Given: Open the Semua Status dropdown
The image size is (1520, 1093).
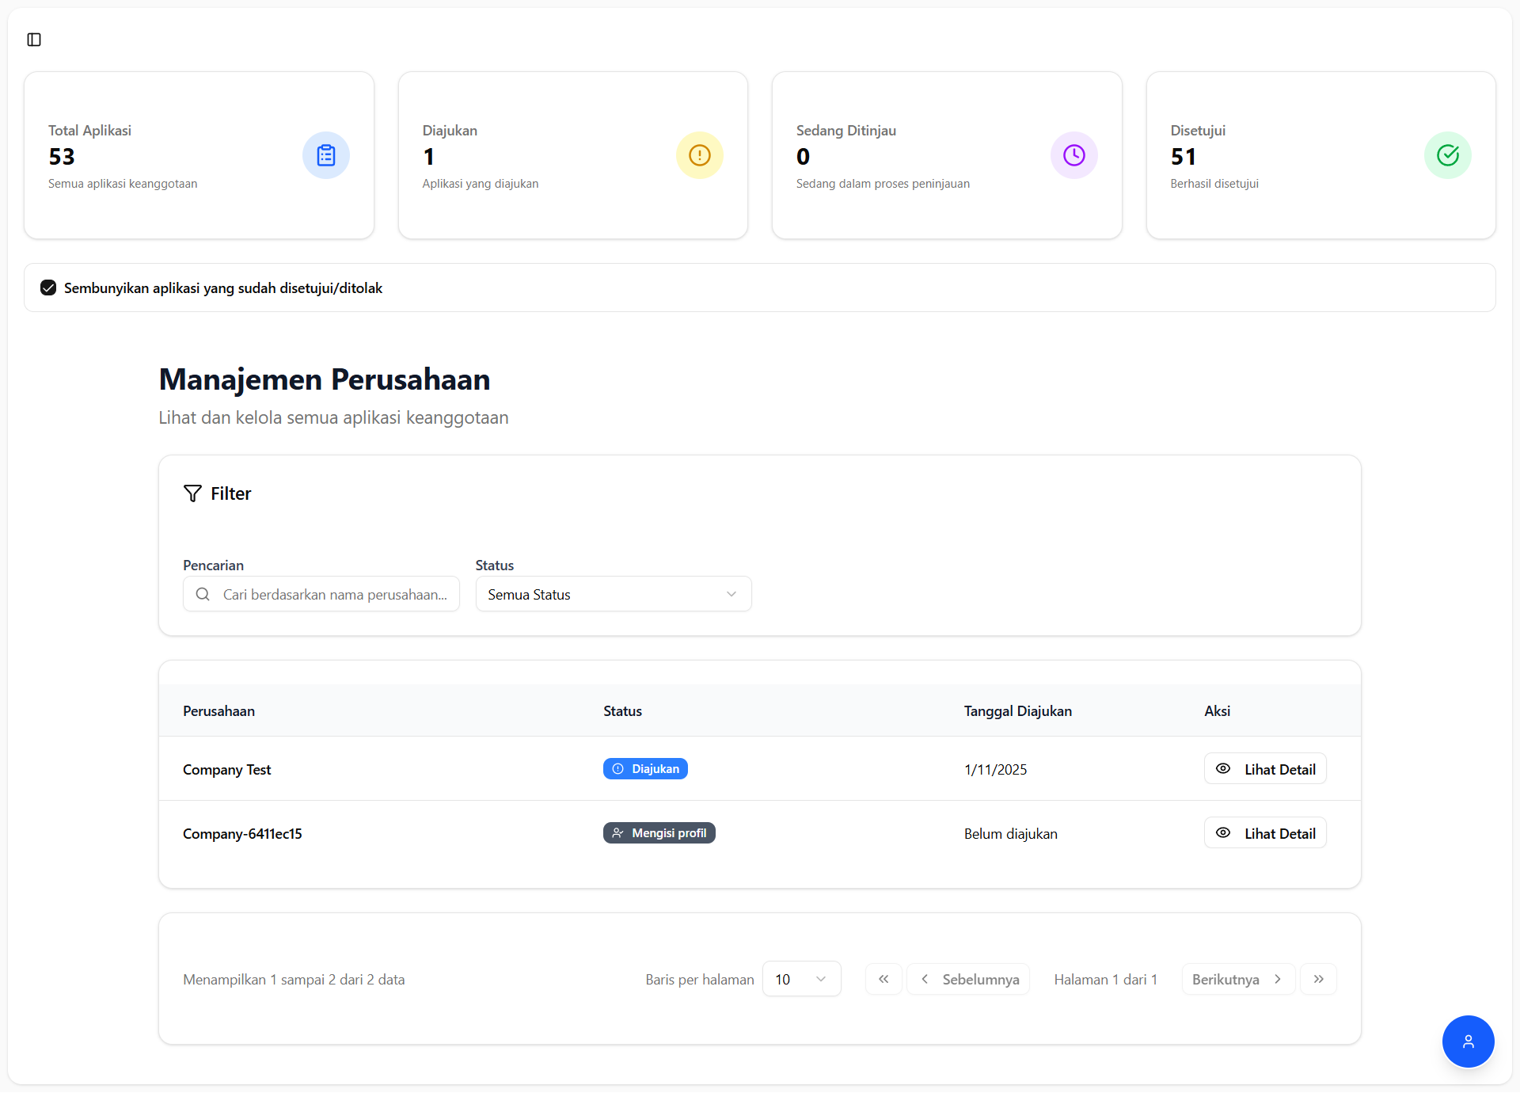Looking at the screenshot, I should (613, 594).
